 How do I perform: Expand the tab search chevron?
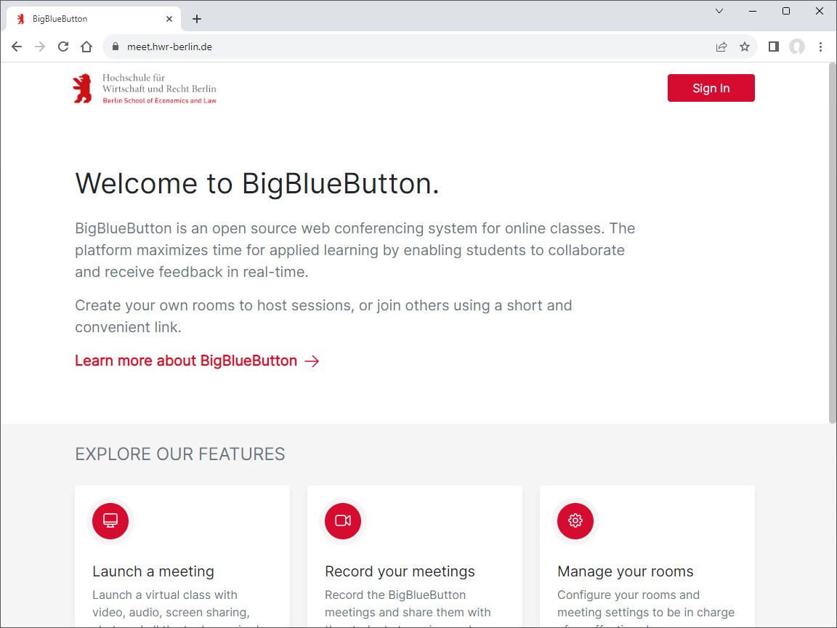pyautogui.click(x=719, y=11)
